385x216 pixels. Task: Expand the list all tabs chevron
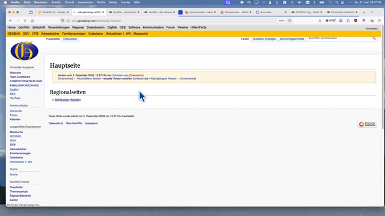[x=372, y=12]
